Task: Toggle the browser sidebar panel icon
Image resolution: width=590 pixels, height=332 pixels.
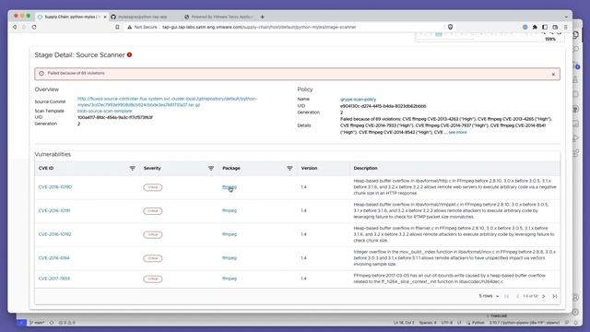Action: coord(545,27)
